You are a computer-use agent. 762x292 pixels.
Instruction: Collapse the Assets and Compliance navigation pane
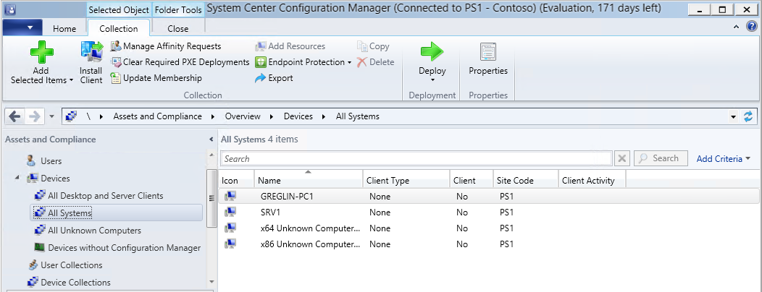[x=211, y=139]
